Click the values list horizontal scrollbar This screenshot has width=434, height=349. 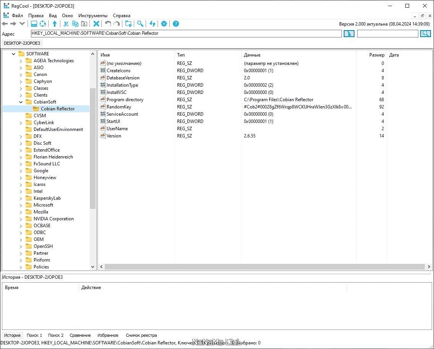click(x=265, y=267)
